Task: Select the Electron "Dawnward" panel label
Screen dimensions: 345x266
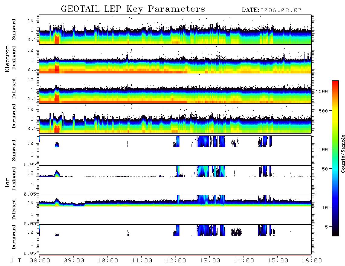Action: pos(14,116)
